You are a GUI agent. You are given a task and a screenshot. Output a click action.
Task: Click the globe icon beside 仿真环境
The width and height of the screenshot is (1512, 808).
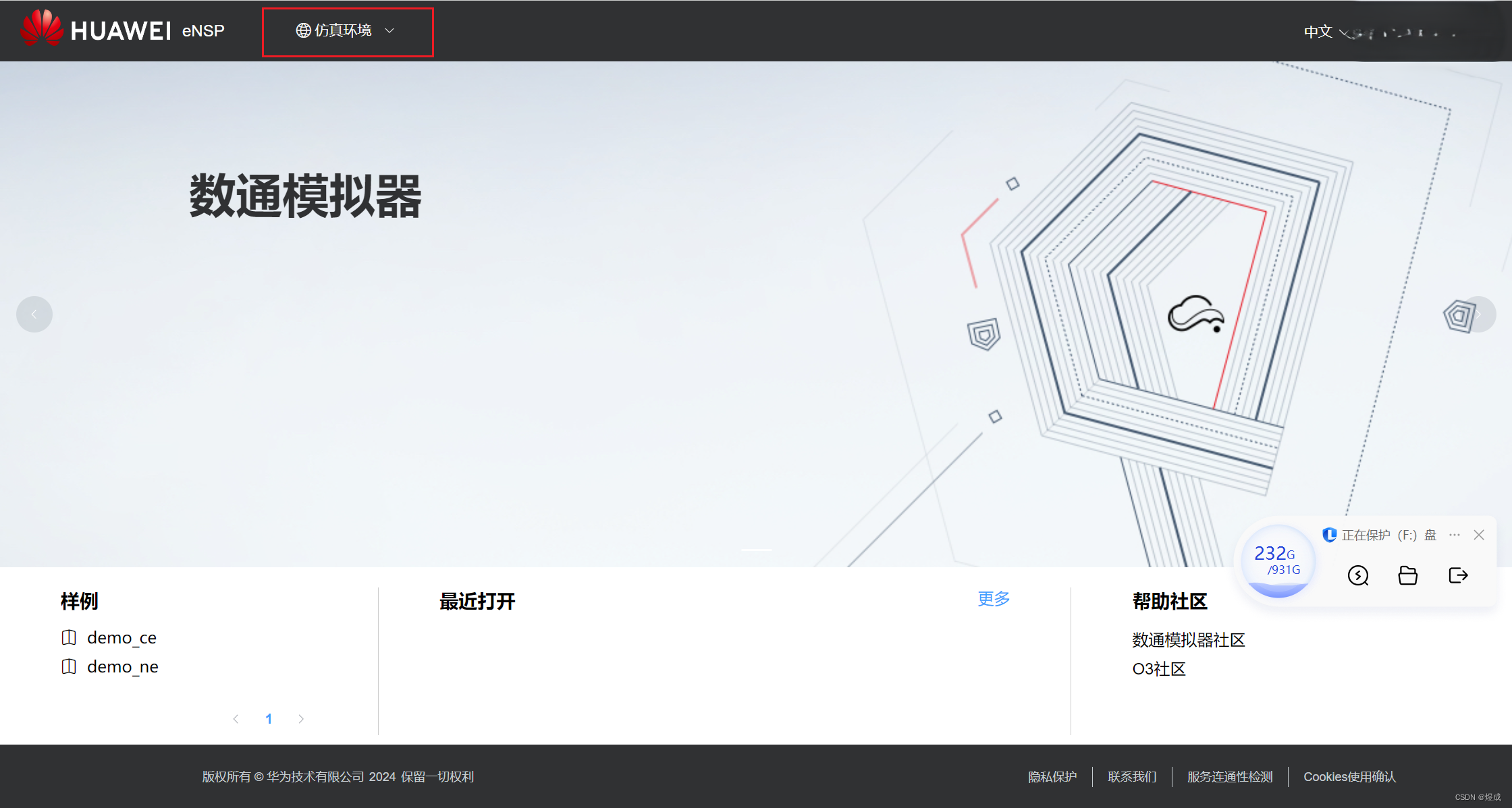pos(303,30)
